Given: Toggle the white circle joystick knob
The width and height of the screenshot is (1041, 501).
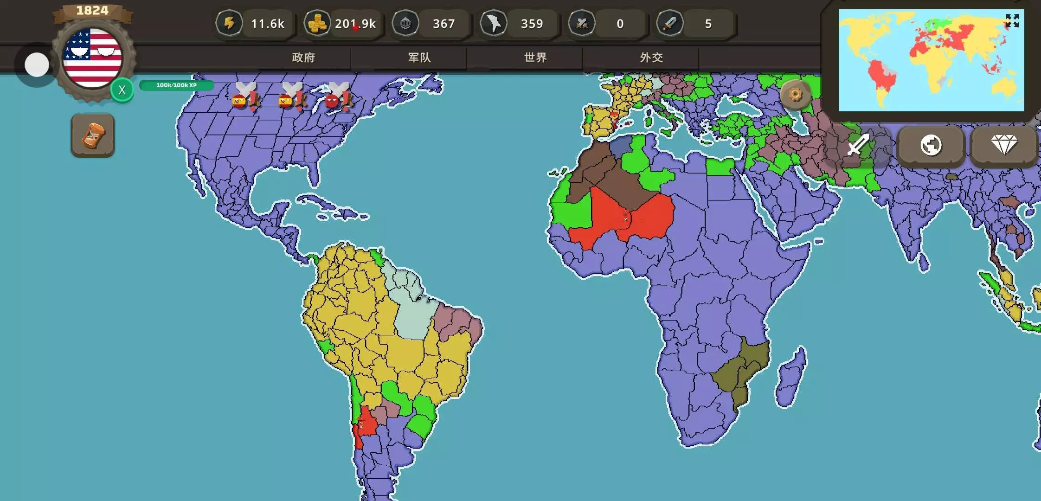Looking at the screenshot, I should 37,65.
